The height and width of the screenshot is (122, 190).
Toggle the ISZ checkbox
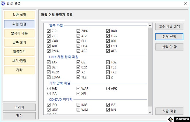[108, 105]
